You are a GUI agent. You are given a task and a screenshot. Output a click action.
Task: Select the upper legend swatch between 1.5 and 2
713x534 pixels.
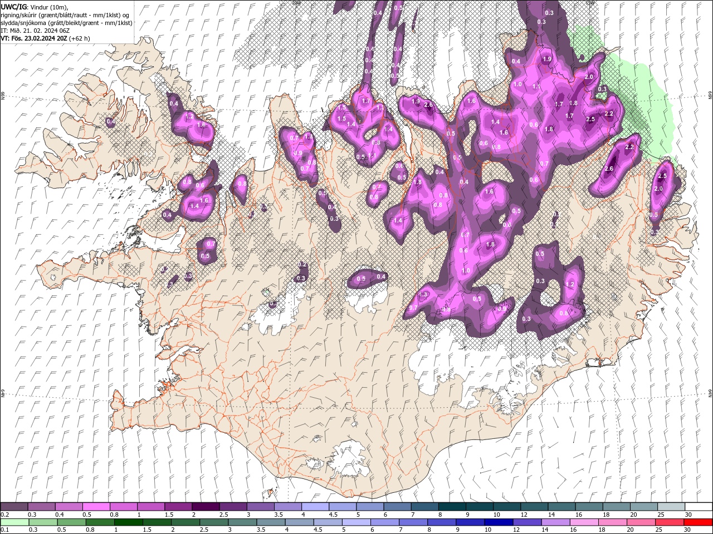pyautogui.click(x=178, y=507)
